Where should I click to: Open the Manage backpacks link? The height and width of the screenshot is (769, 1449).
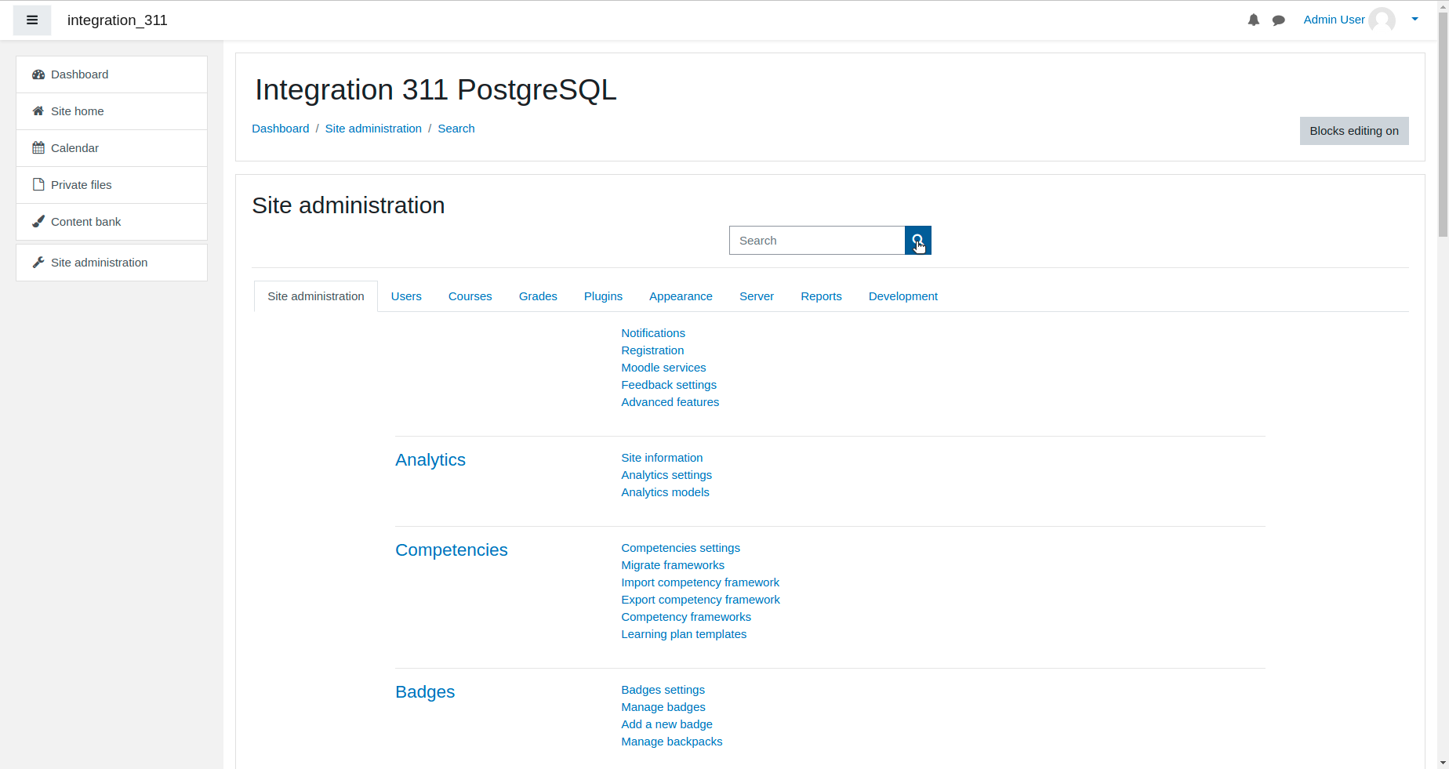click(672, 742)
